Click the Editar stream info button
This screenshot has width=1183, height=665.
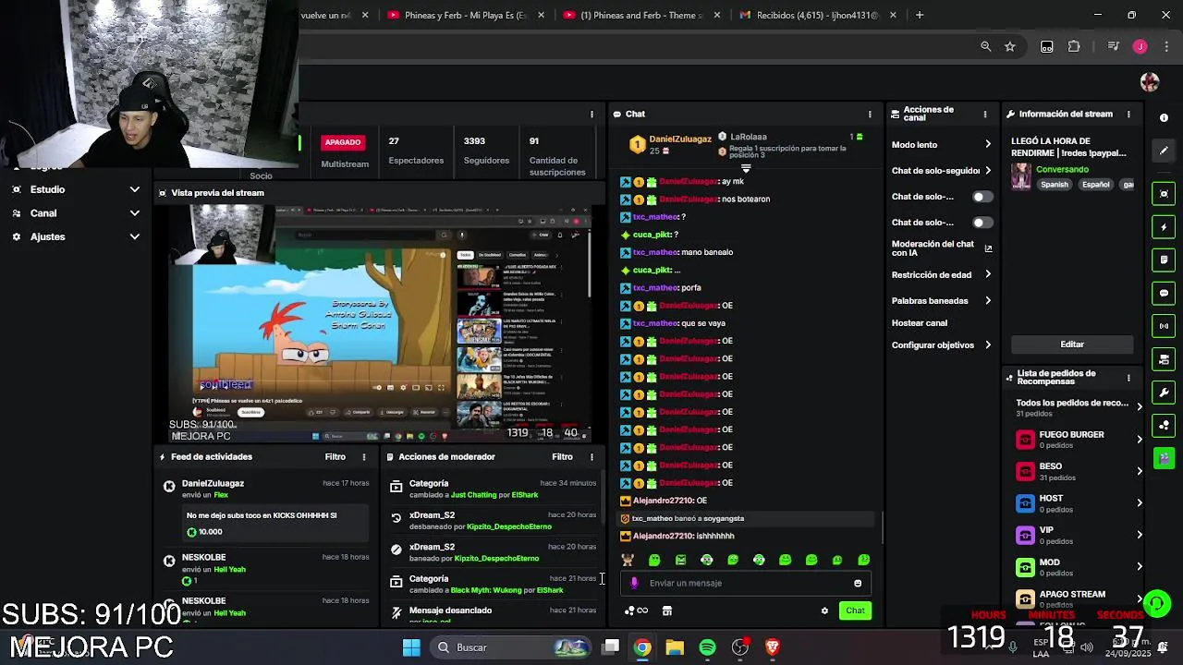point(1072,345)
